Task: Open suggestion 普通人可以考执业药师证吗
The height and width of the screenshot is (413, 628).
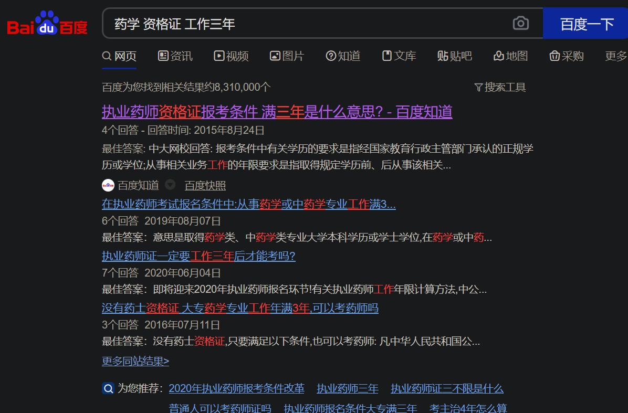Action: (220, 408)
